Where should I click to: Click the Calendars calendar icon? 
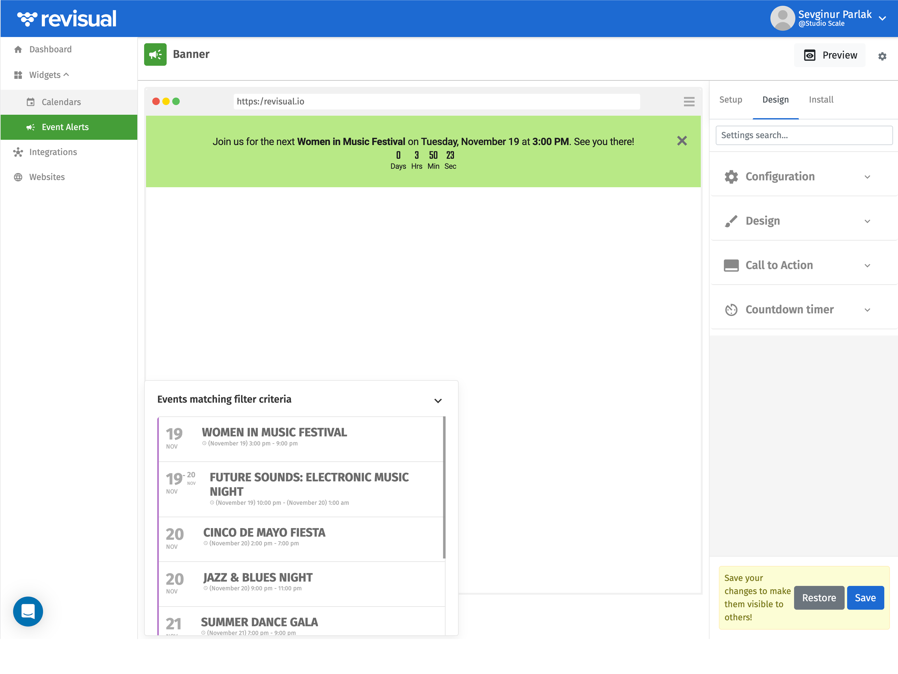30,102
